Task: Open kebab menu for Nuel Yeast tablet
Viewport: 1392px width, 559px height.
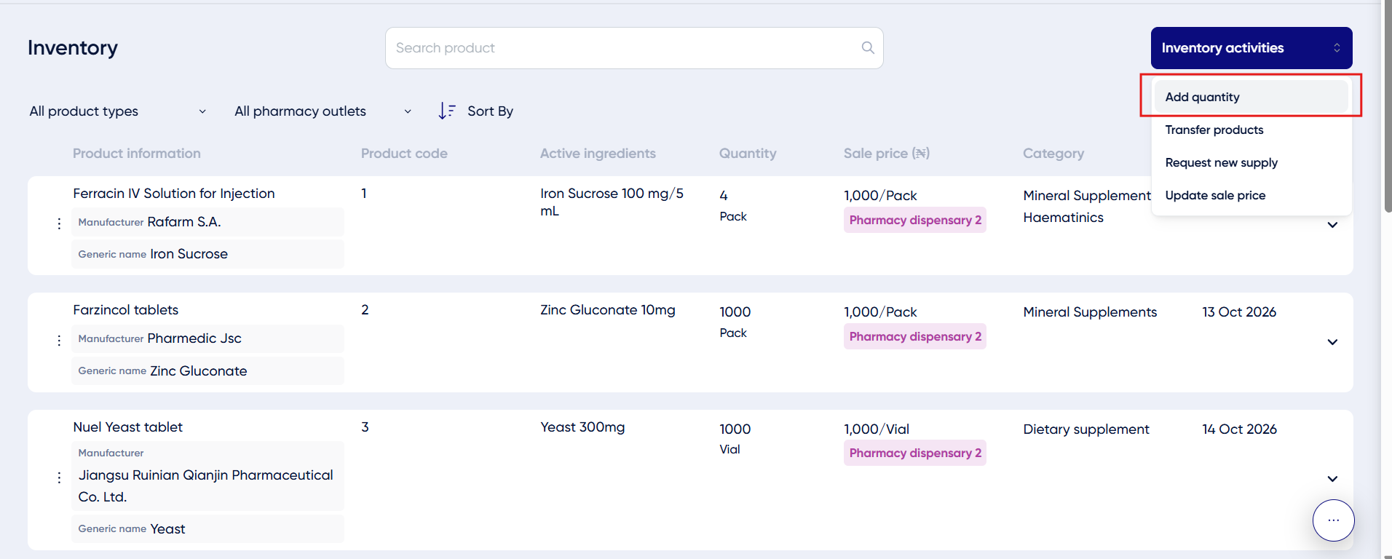Action: (59, 477)
